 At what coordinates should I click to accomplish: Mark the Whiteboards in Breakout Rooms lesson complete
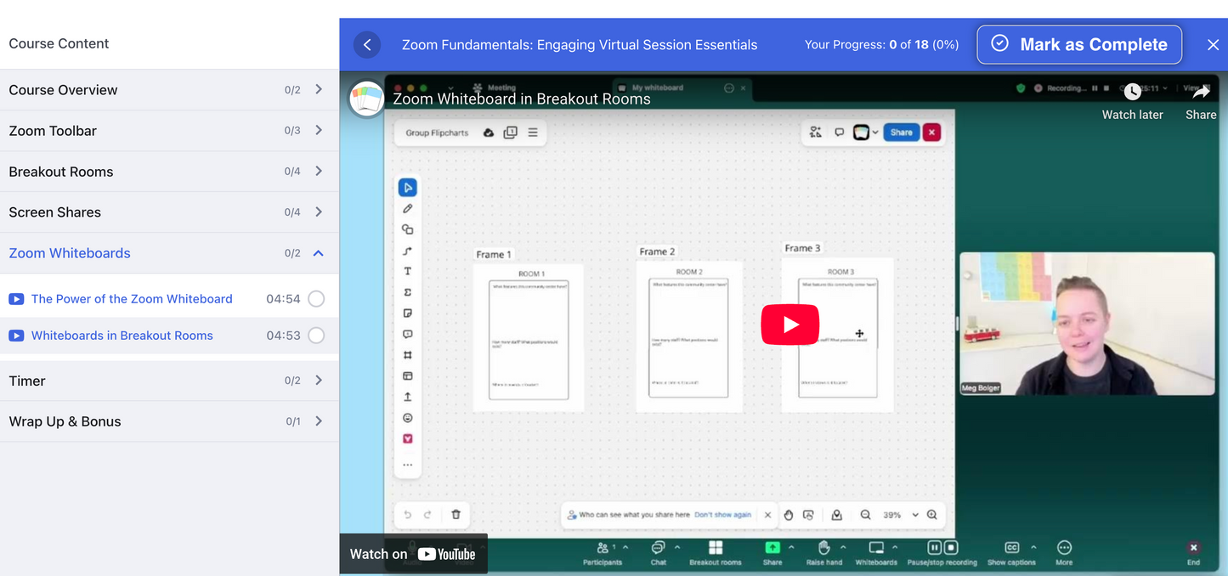pyautogui.click(x=315, y=336)
